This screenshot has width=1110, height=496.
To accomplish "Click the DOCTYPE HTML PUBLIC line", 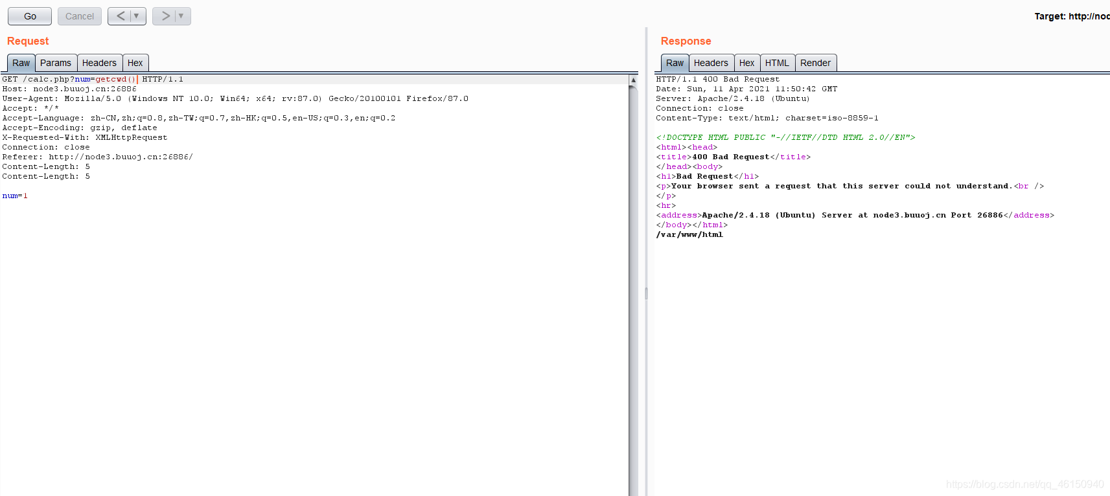I will [785, 137].
